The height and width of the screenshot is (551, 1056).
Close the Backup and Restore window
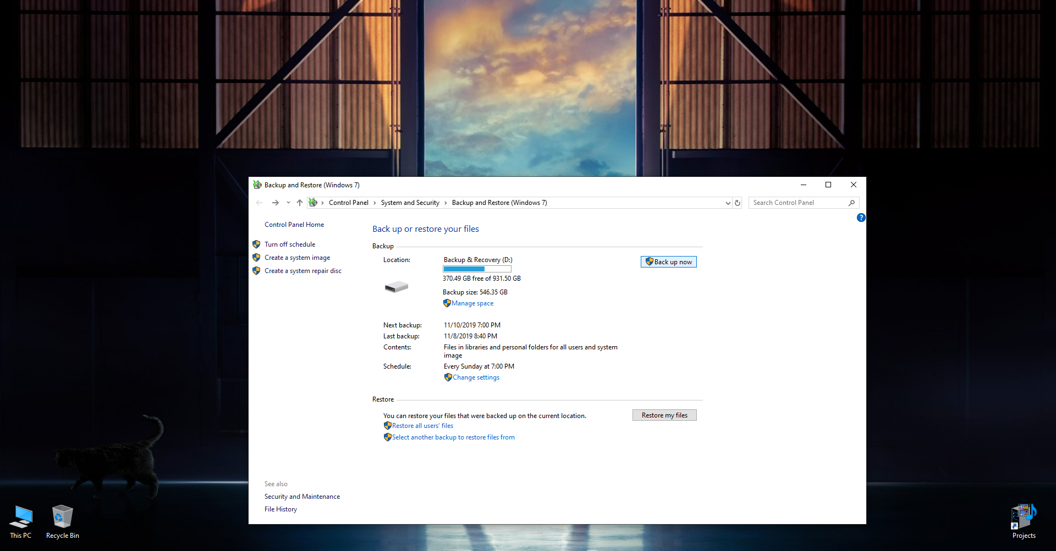pos(854,185)
